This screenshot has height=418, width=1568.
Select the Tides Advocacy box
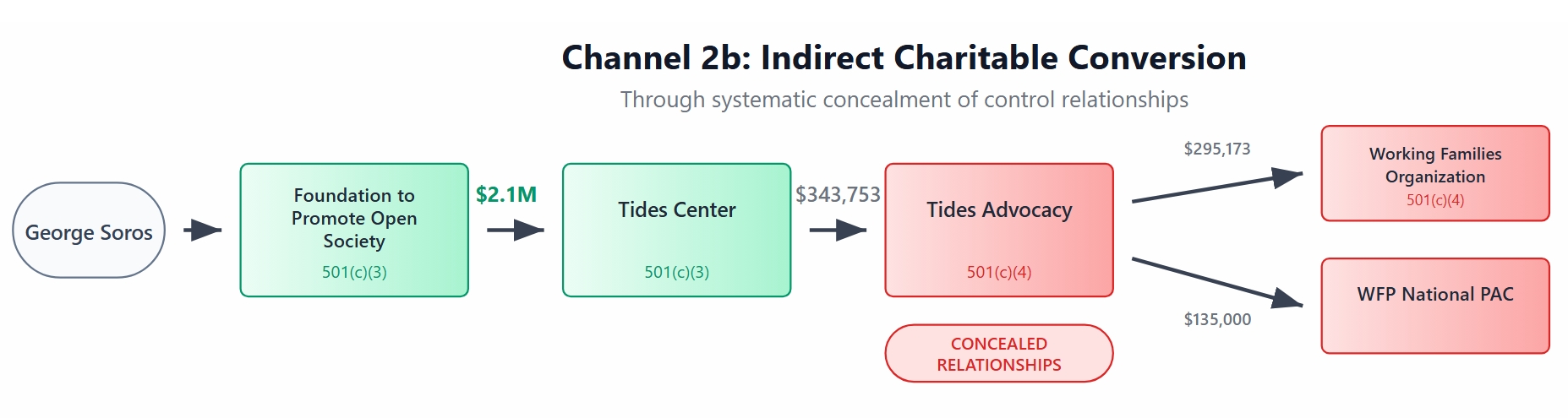[999, 230]
